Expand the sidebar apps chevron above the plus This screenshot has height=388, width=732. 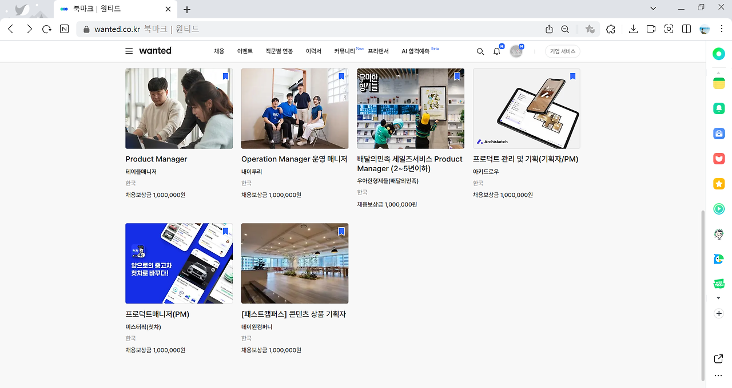click(x=719, y=298)
